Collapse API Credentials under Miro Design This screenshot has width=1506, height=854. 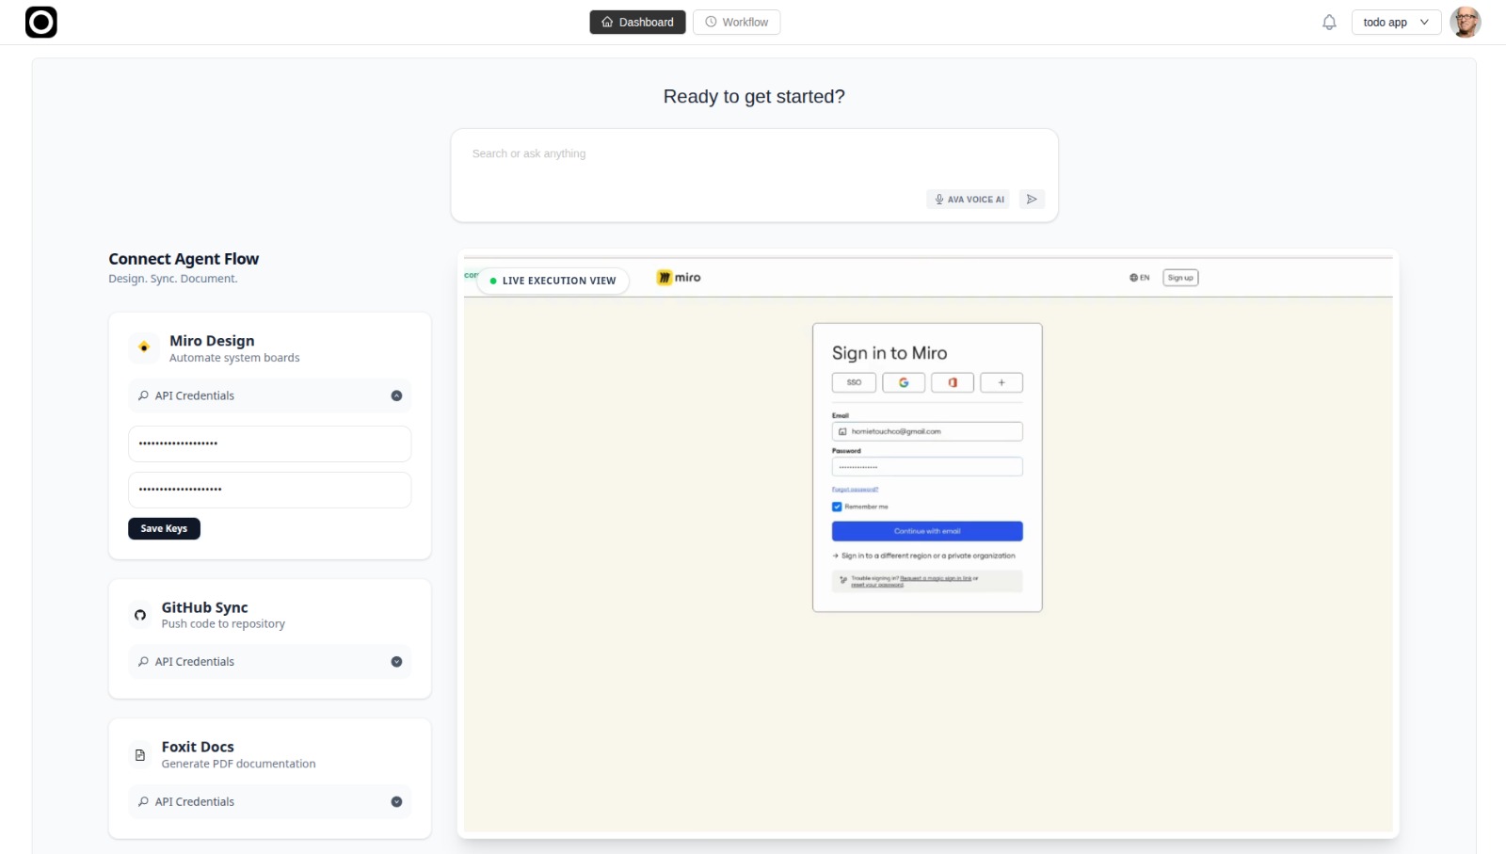pyautogui.click(x=270, y=395)
